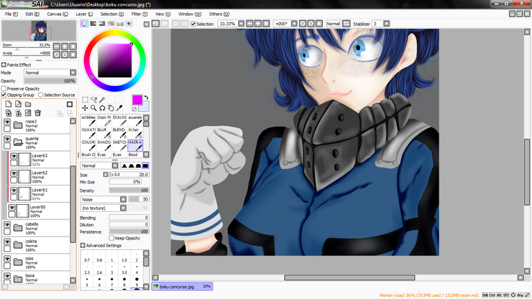Image resolution: width=532 pixels, height=299 pixels.
Task: Select the HAIR-A brush preset
Action: tap(135, 145)
